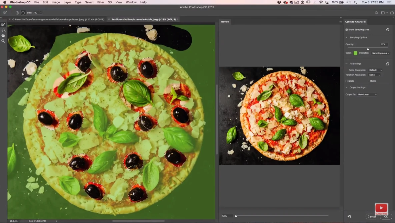Screen dimensions: 395x223
Task: Click the preview zoom slider handle
Action: [236, 216]
